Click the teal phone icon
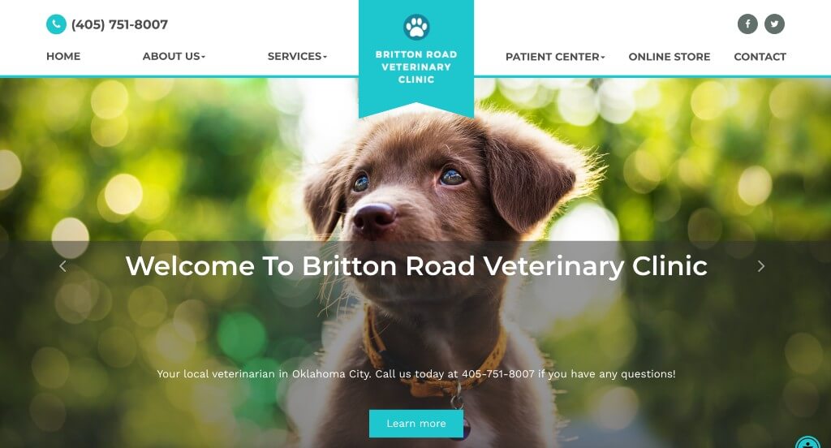The image size is (831, 448). point(56,24)
